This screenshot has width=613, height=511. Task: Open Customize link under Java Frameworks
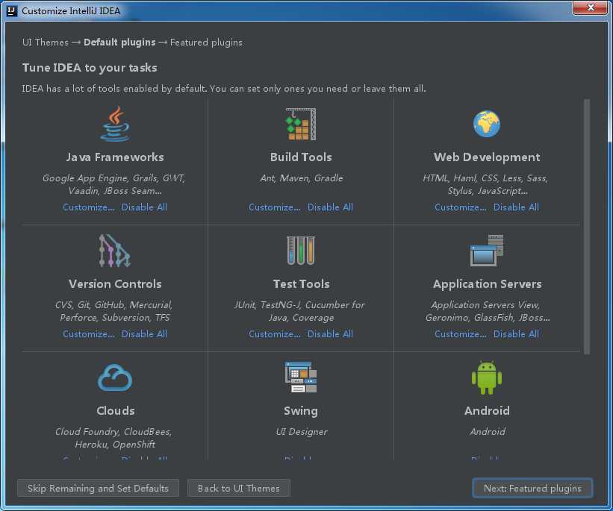click(89, 207)
